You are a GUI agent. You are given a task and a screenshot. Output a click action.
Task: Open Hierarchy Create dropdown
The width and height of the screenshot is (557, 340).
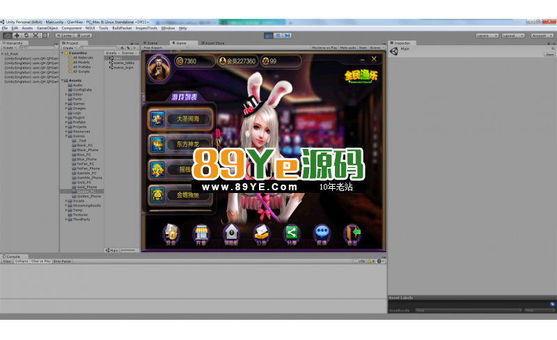tap(9, 47)
